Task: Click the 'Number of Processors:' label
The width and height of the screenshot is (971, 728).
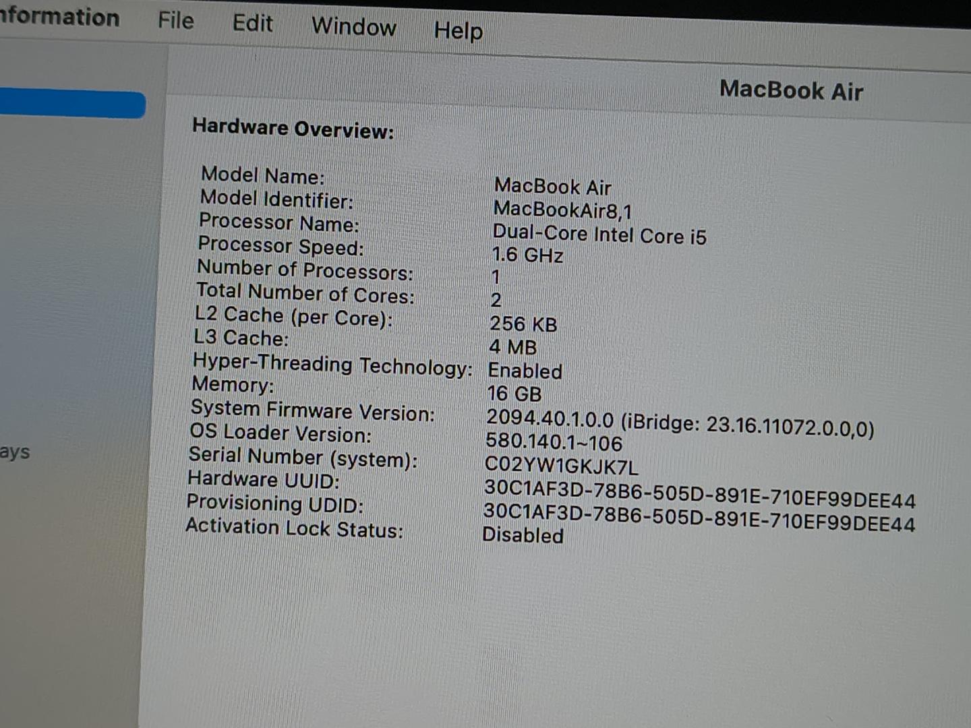Action: (x=305, y=270)
